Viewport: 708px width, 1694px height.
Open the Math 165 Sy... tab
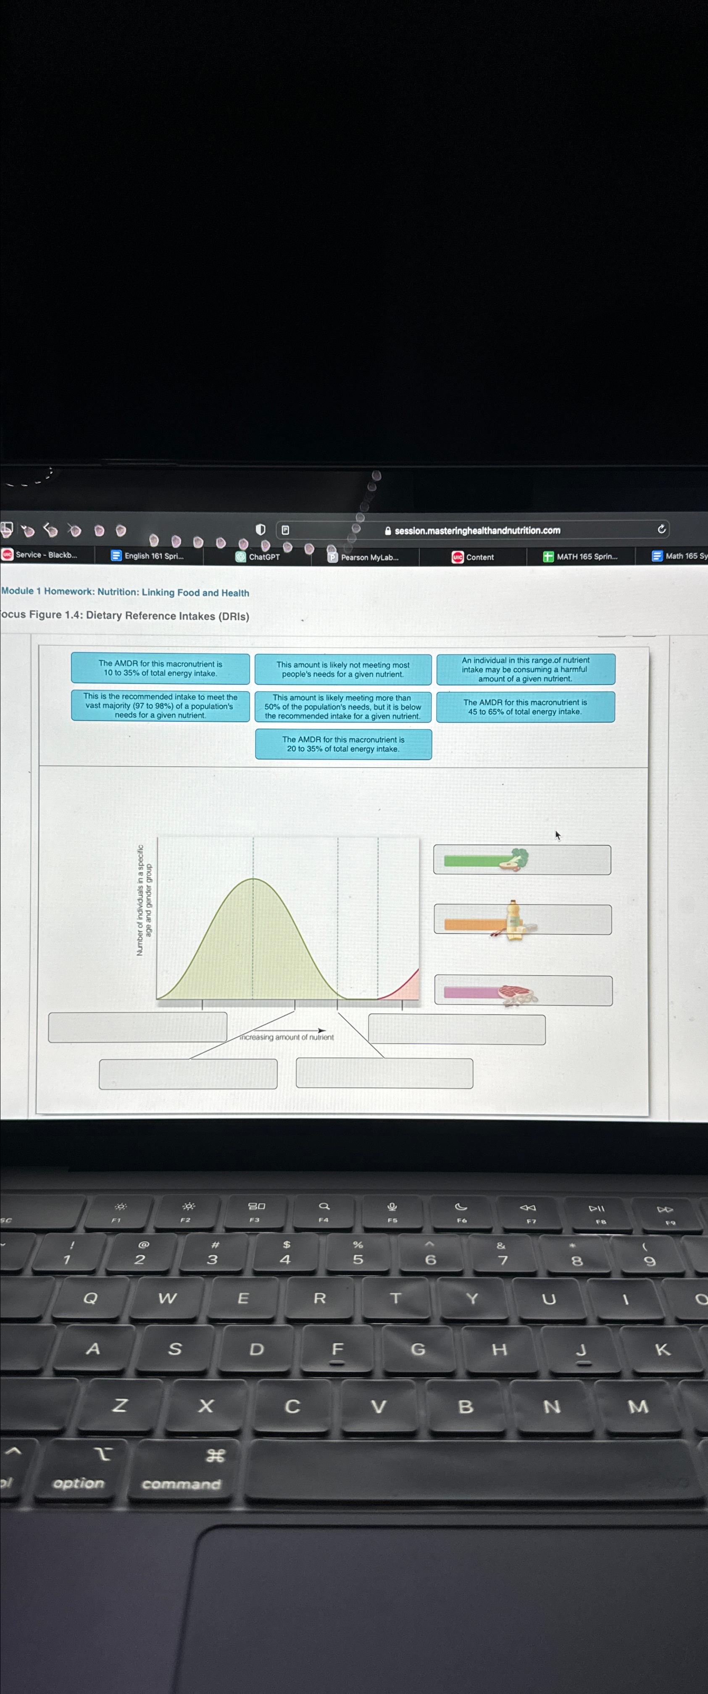[x=679, y=556]
